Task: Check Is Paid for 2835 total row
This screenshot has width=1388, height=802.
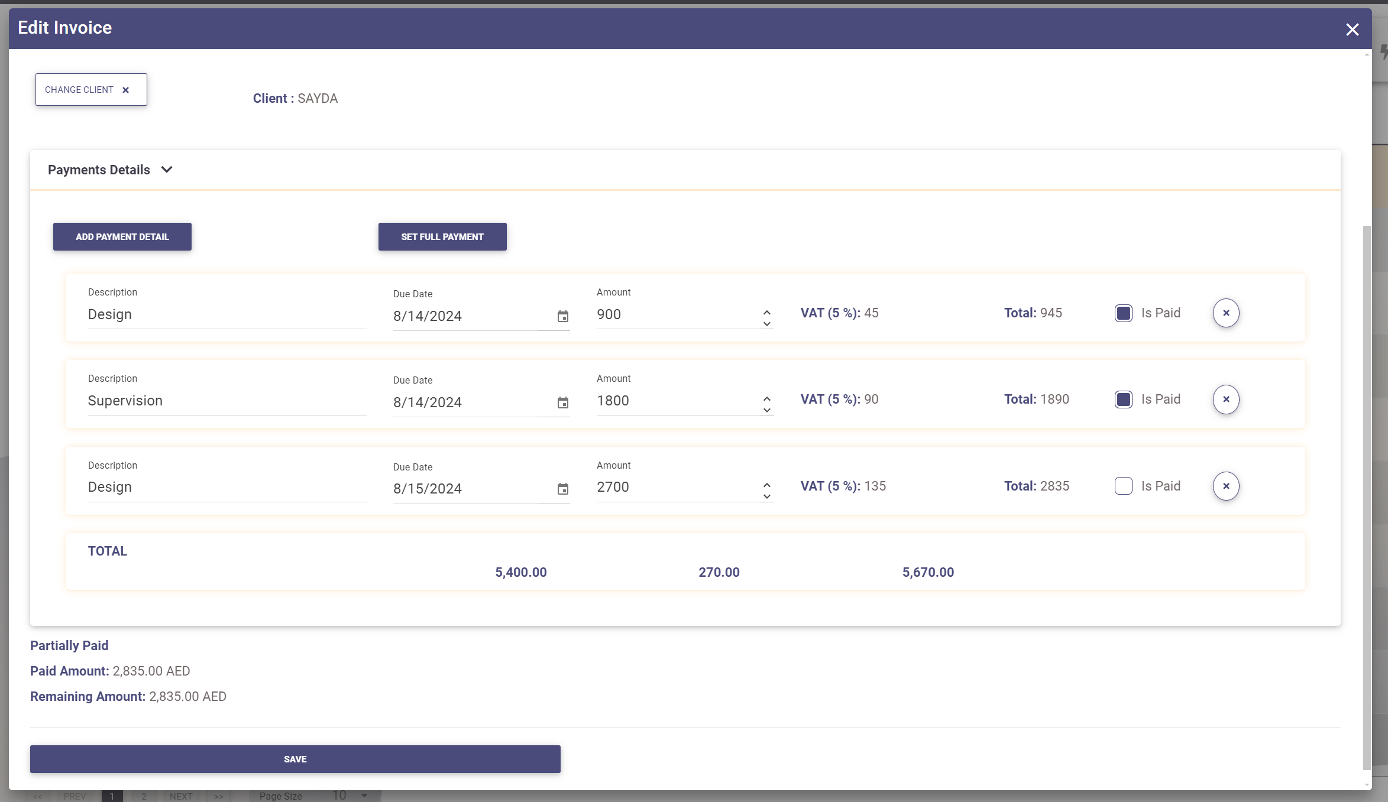Action: (1123, 486)
